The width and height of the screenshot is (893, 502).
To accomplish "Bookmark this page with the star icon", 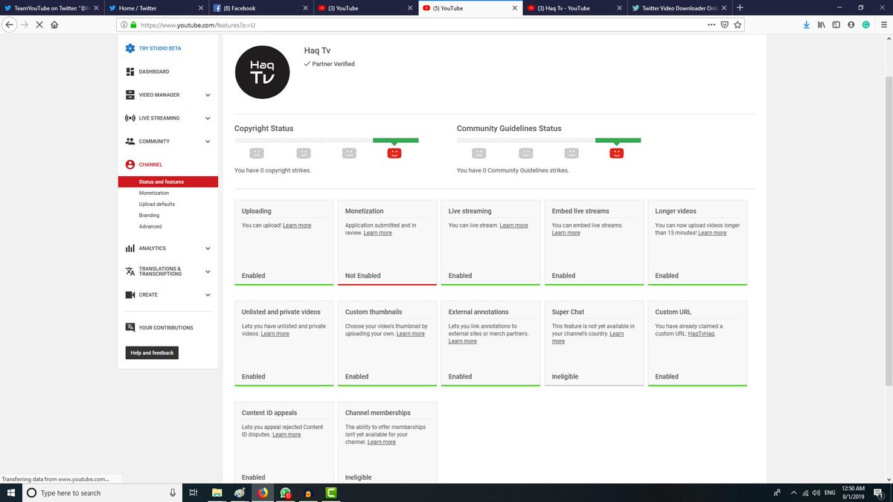I will click(x=737, y=24).
